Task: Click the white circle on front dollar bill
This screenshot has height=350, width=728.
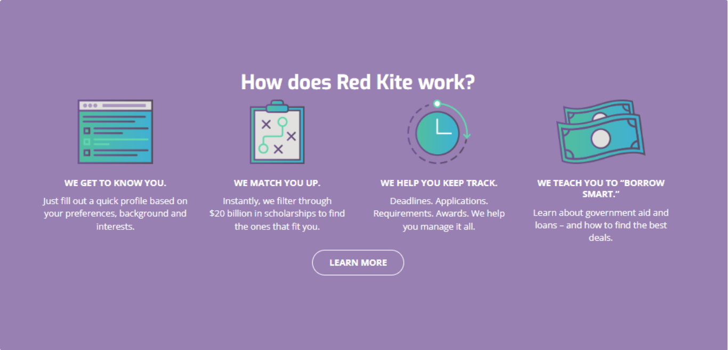Action: click(x=601, y=139)
